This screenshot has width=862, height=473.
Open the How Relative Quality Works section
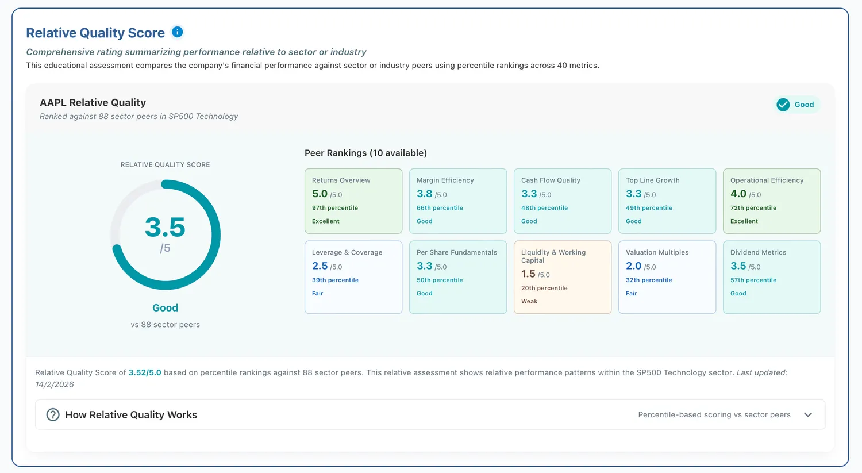430,414
